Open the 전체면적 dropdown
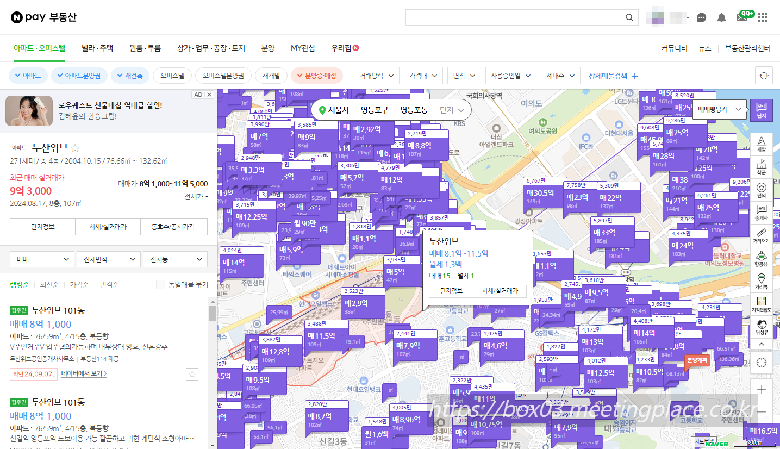This screenshot has width=780, height=449. [109, 259]
